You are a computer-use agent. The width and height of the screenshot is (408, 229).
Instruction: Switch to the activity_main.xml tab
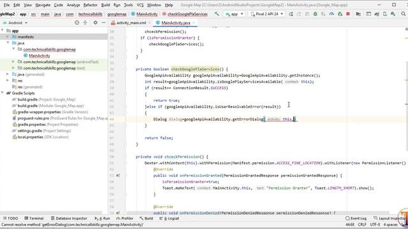[131, 23]
